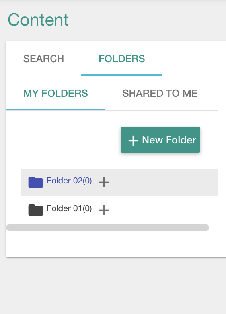Click empty white space below the scrollbar
The image size is (226, 314).
click(x=111, y=243)
